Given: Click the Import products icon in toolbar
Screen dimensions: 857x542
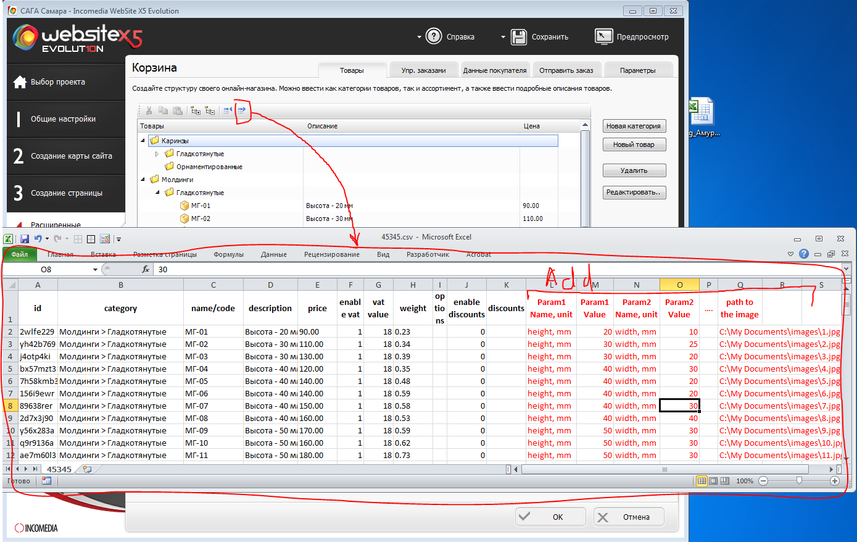Looking at the screenshot, I should click(228, 110).
